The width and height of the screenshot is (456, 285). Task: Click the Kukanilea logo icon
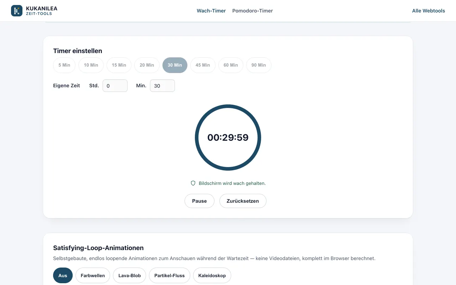[x=17, y=11]
